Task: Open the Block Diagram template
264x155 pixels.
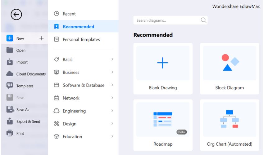Action: [230, 69]
